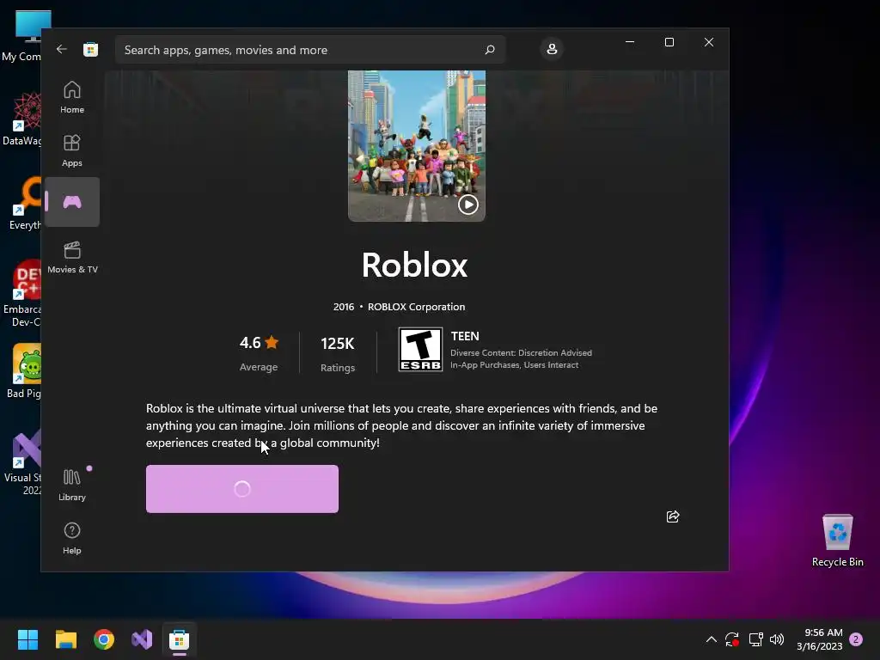This screenshot has width=880, height=660.
Task: Open Windows Start menu
Action: click(x=27, y=639)
